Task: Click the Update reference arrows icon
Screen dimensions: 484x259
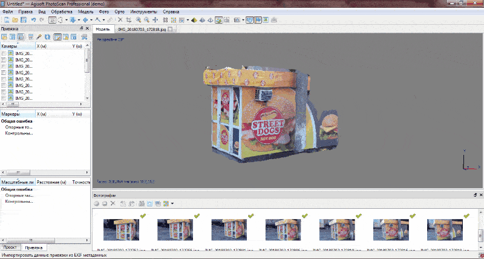Action: 48,37
